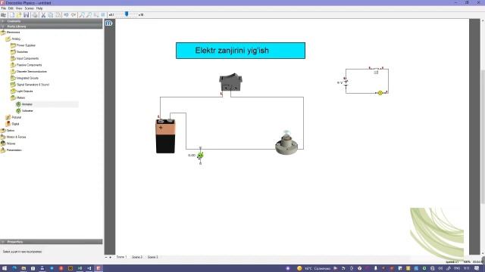Expand the Contents panel header
Image resolution: width=485 pixels, height=272 pixels.
click(52, 21)
